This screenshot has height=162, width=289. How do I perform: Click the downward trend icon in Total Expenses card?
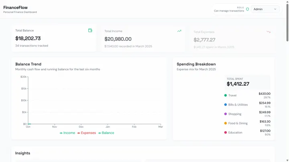269,32
